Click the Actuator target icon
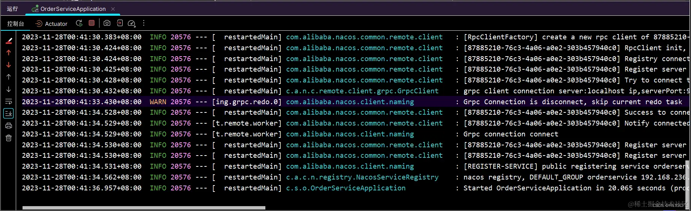 tap(39, 24)
